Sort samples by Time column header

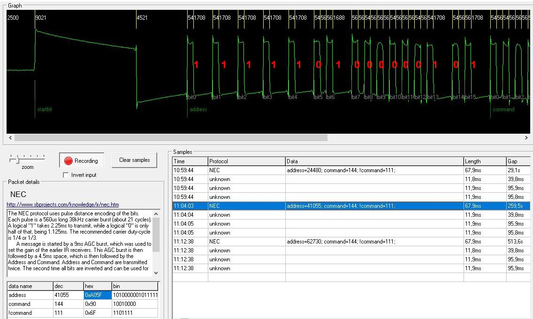pyautogui.click(x=190, y=161)
